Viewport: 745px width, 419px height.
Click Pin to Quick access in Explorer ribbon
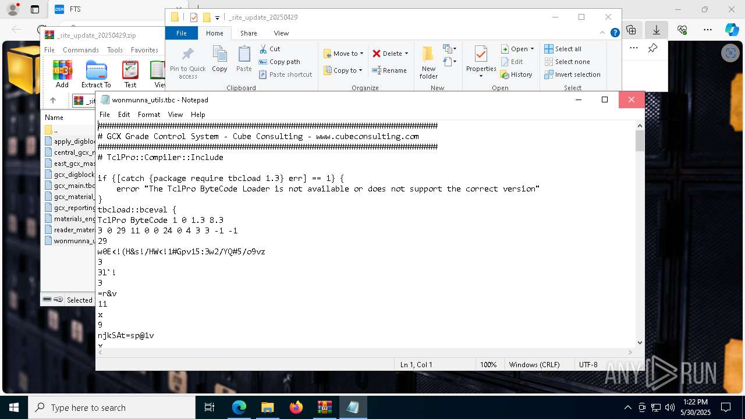(x=187, y=63)
